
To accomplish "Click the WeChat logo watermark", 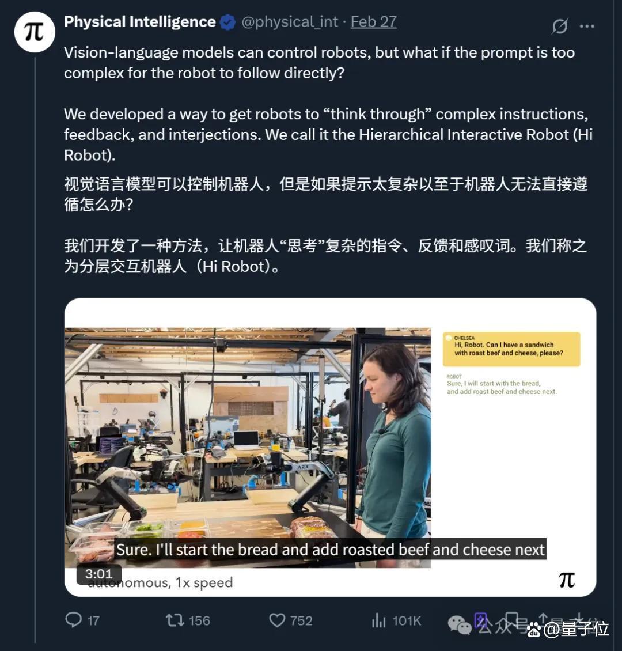I will pos(460,624).
